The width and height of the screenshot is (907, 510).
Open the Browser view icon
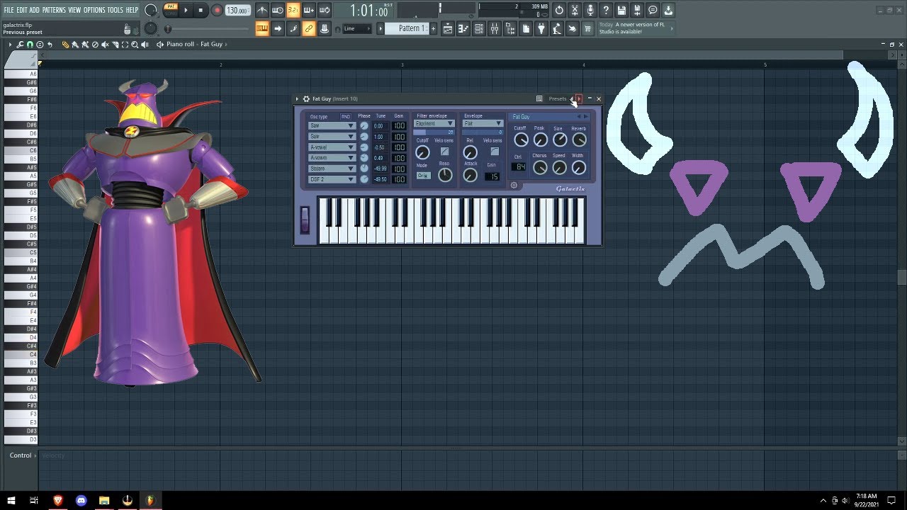(x=510, y=28)
